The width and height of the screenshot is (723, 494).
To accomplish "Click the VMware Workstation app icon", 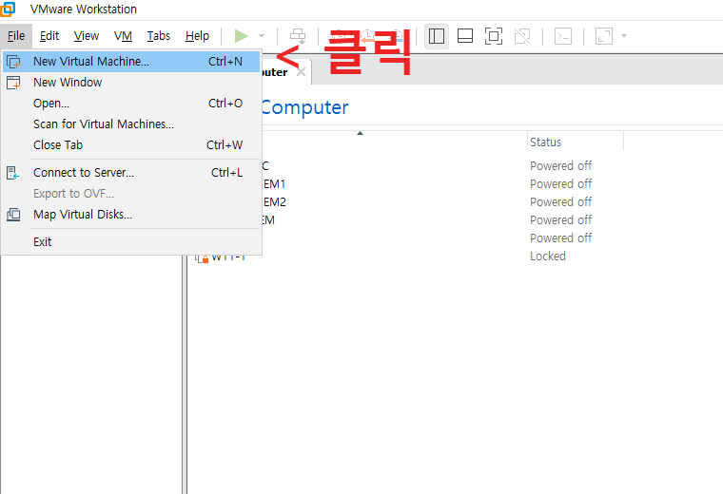I will (x=8, y=9).
